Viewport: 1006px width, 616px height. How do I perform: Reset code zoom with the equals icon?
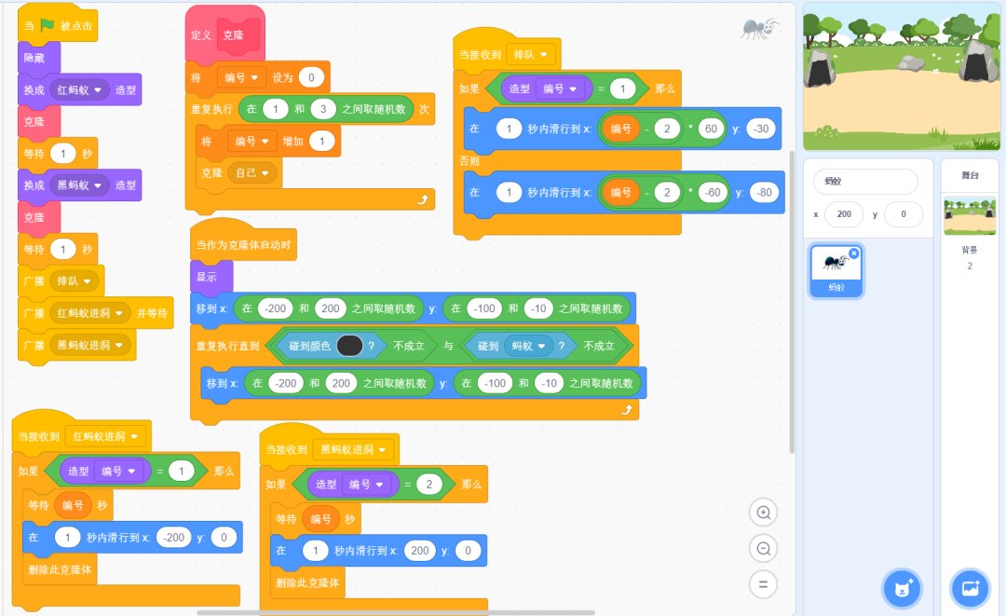[764, 584]
